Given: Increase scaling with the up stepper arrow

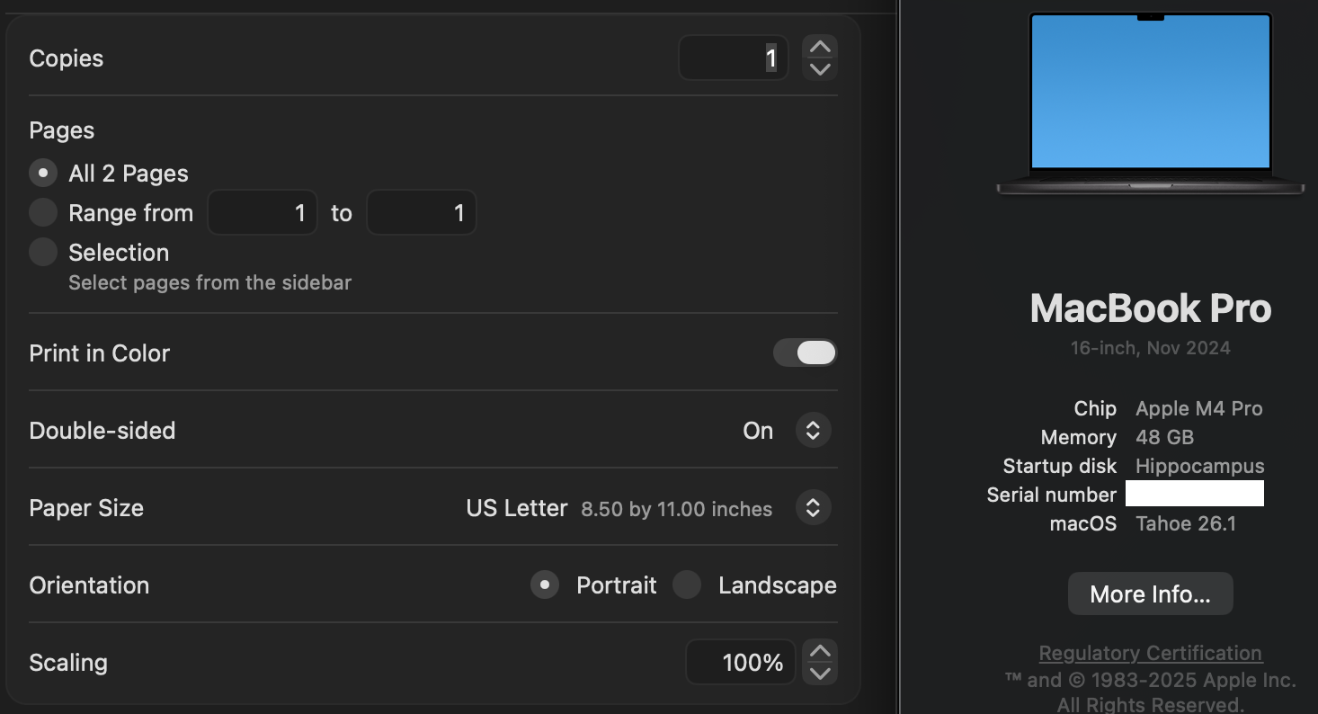Looking at the screenshot, I should [x=820, y=651].
